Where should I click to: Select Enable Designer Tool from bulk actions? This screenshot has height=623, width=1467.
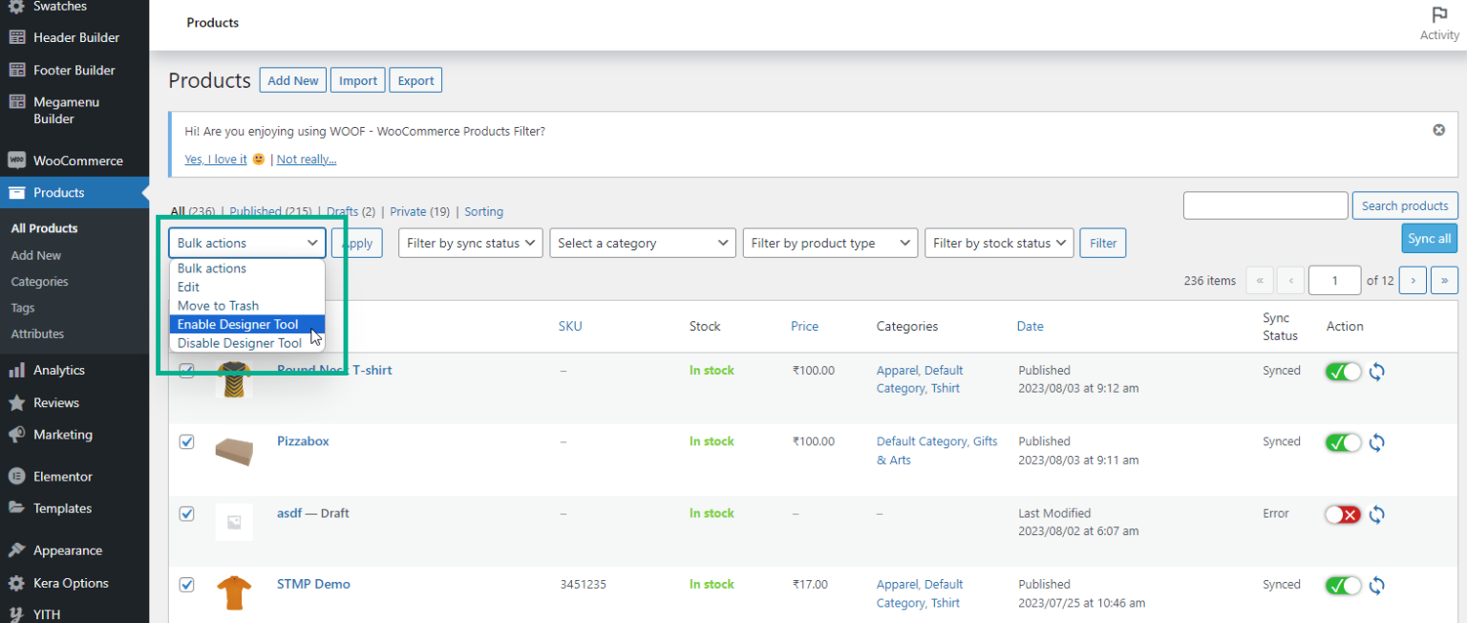(237, 324)
